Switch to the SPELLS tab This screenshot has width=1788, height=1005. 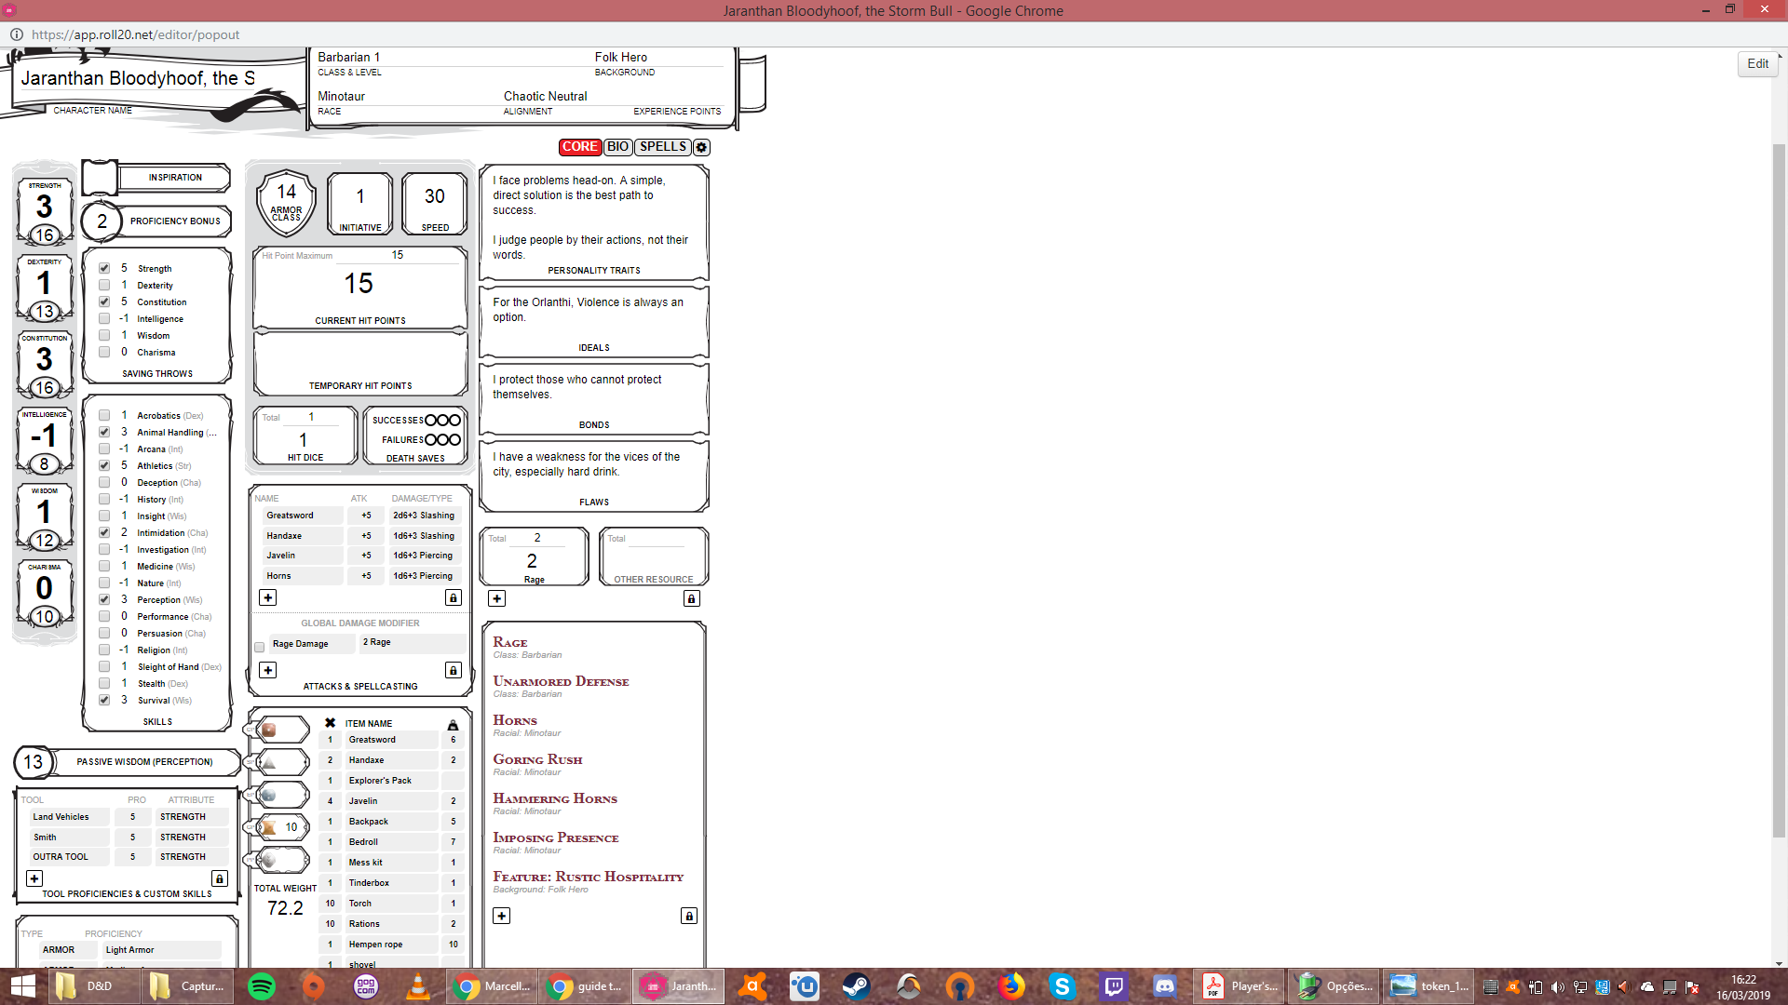pyautogui.click(x=663, y=147)
